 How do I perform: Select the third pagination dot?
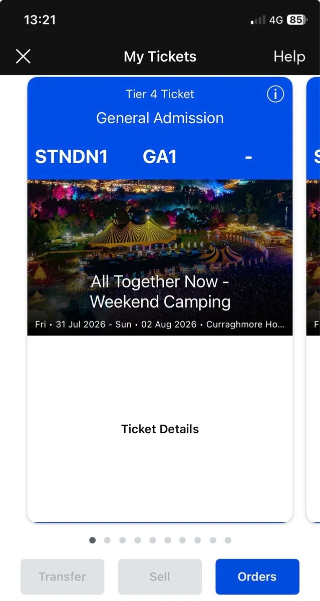[123, 540]
